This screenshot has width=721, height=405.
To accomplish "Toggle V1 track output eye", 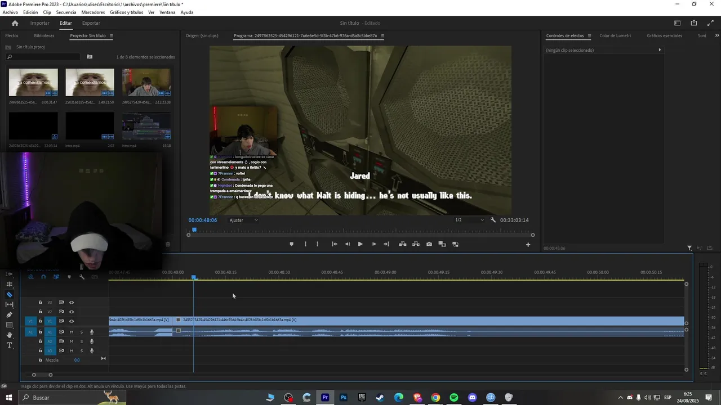I will click(x=72, y=321).
